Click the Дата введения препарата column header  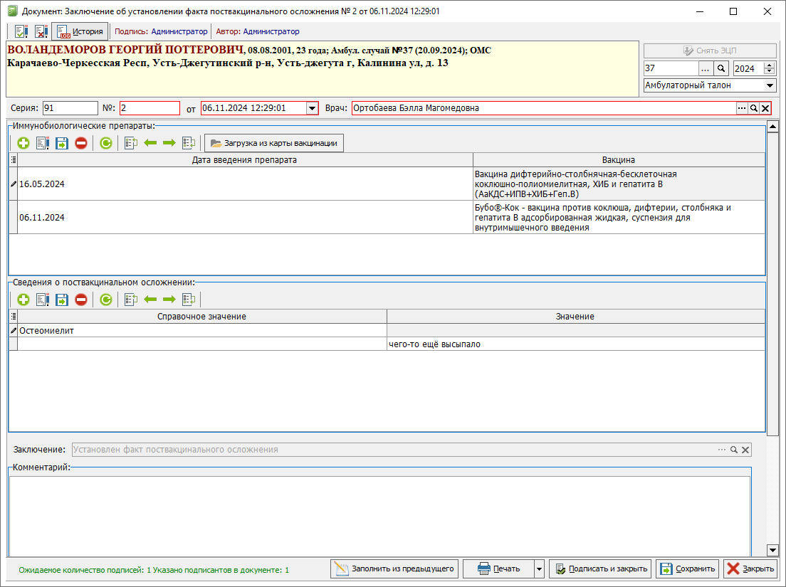point(245,160)
